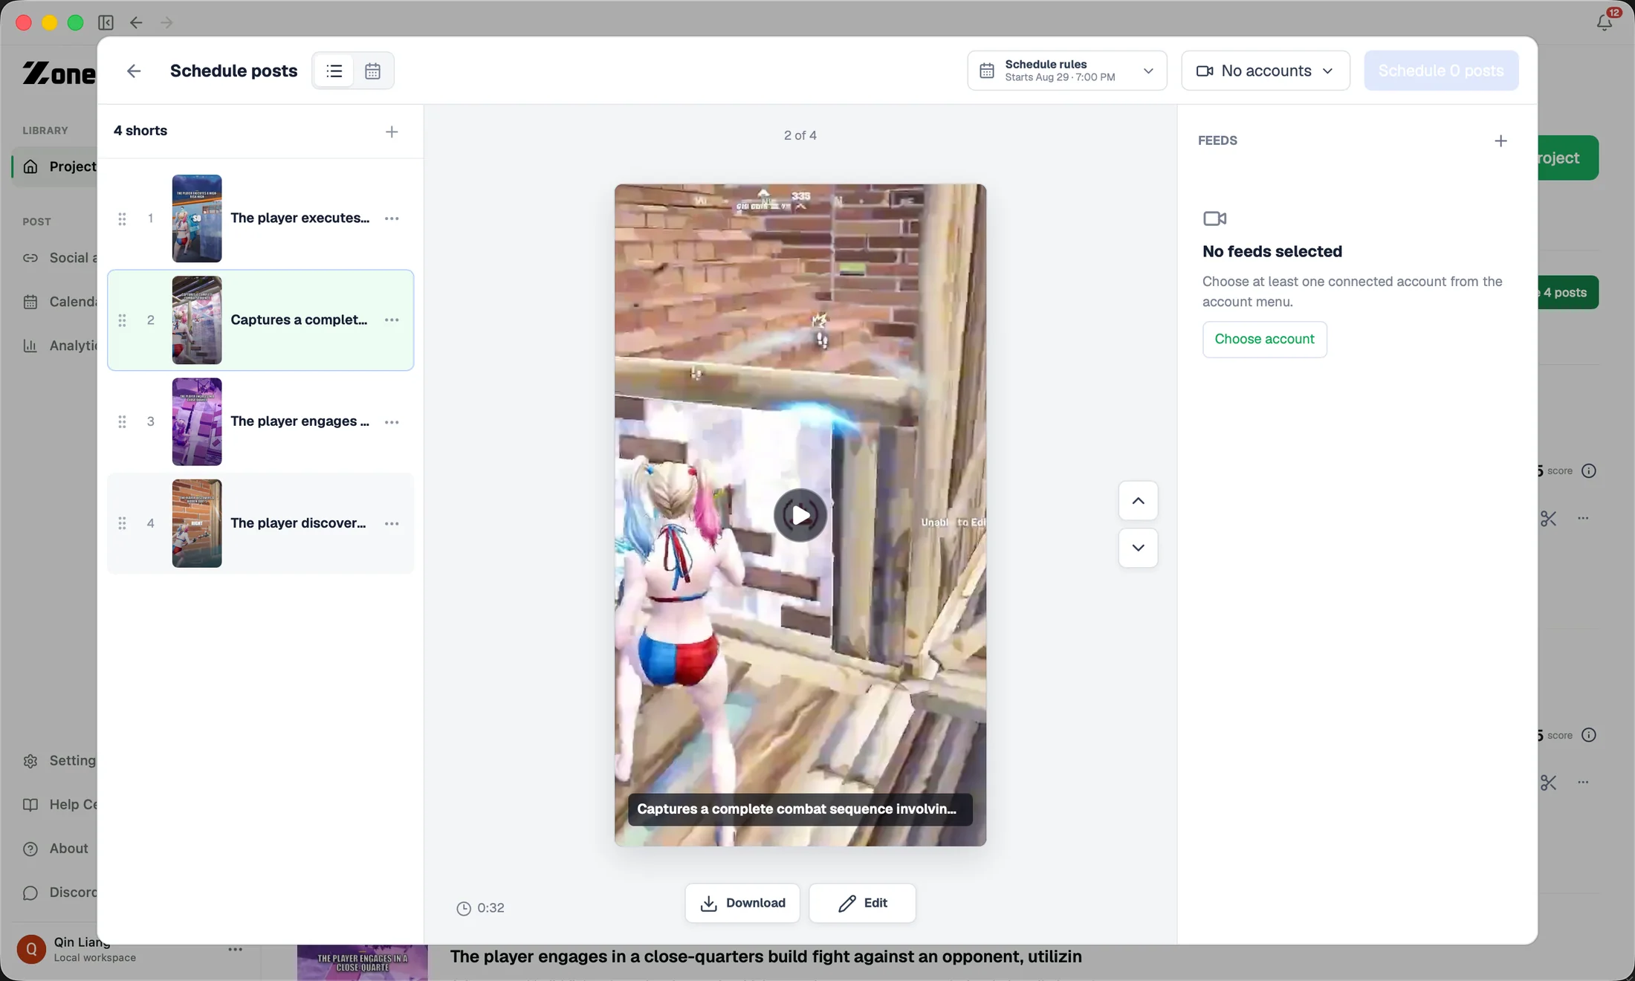Select thumbnail of short 1
The image size is (1635, 981).
tap(197, 218)
